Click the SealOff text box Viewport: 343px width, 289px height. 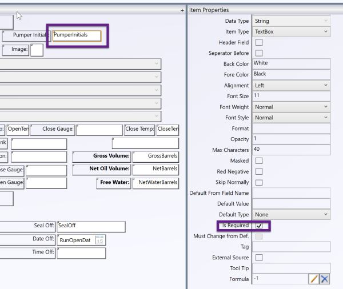90,226
